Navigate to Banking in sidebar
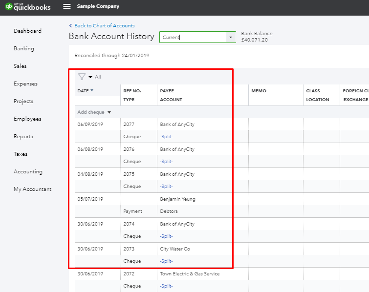The image size is (369, 292). (24, 48)
